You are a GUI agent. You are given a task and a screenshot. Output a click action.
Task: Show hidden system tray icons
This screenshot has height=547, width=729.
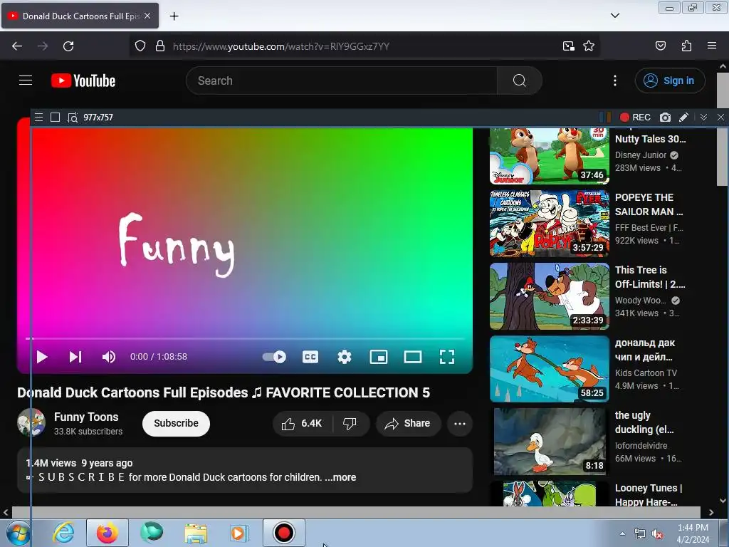click(x=622, y=533)
